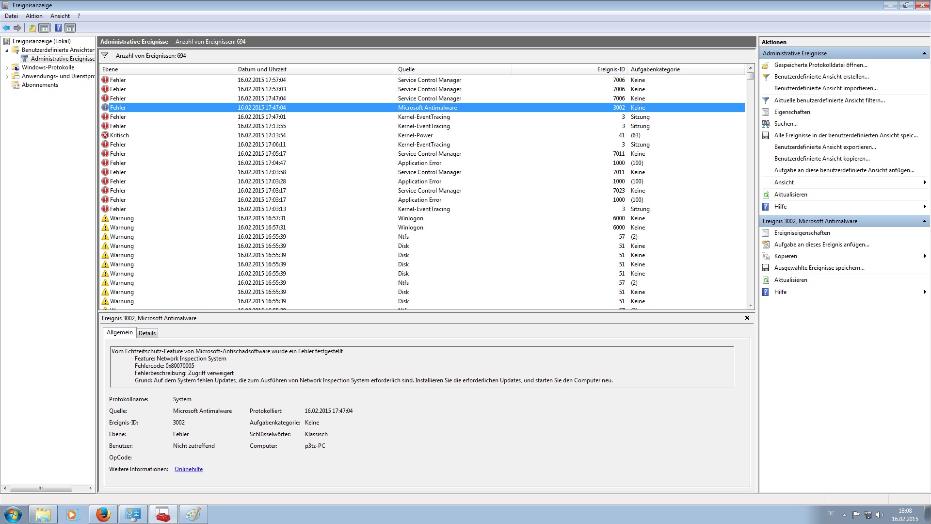Click the up-one-level folder icon
Viewport: 931px width, 524px height.
point(32,28)
